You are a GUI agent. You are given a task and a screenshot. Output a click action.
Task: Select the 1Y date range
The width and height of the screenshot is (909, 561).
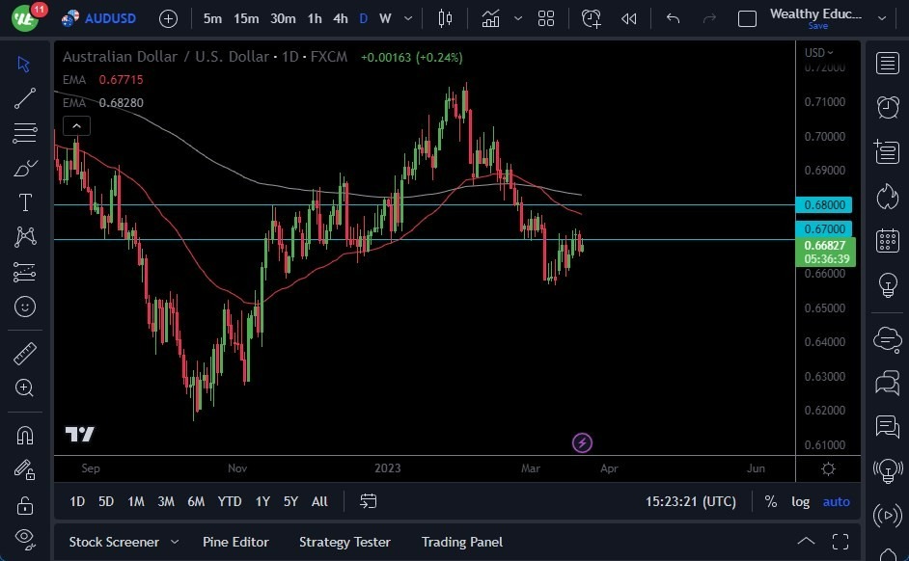click(262, 501)
